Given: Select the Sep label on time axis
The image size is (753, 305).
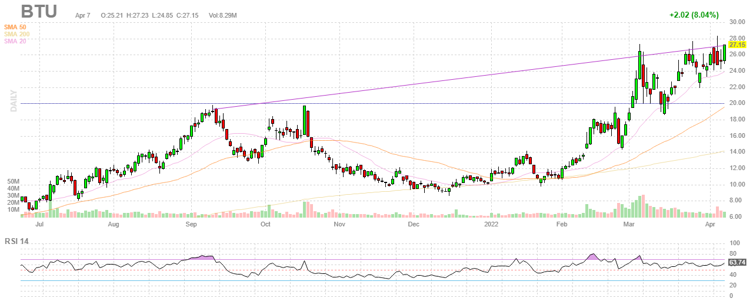Looking at the screenshot, I should (191, 224).
